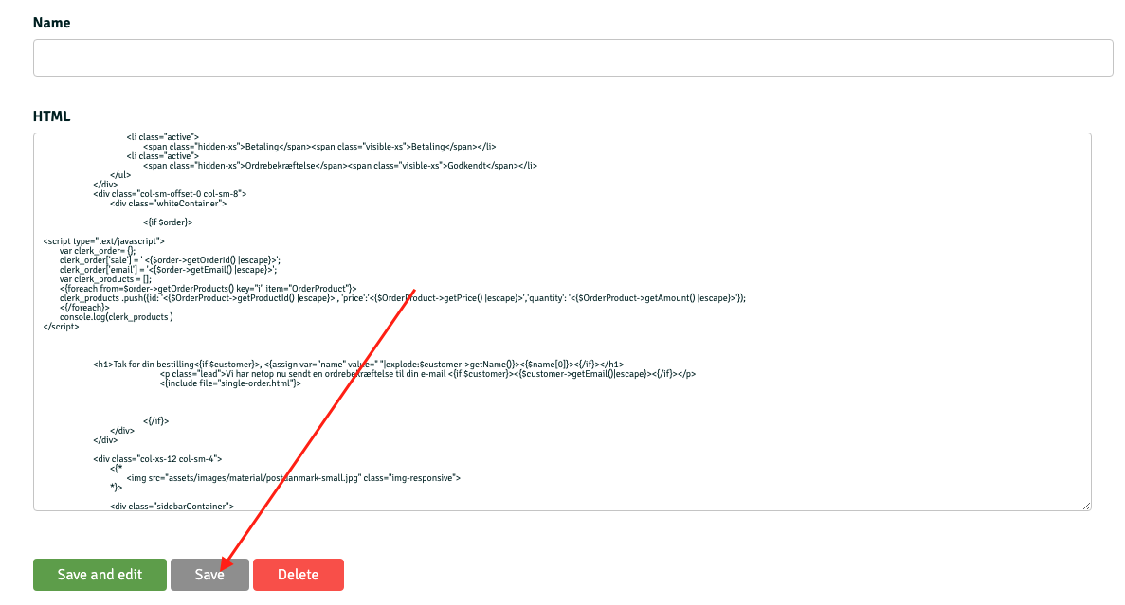This screenshot has height=605, width=1125.
Task: Click the HTML field label
Action: [52, 116]
